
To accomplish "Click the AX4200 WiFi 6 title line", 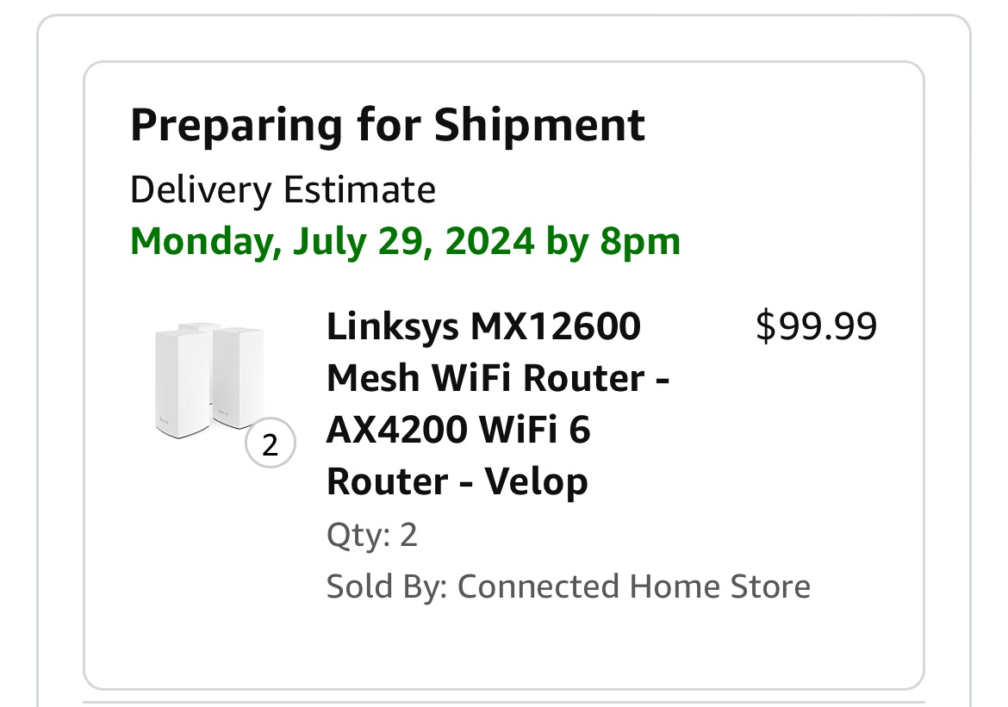I will click(457, 430).
